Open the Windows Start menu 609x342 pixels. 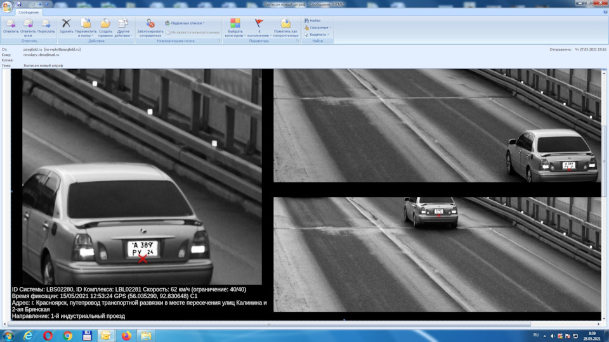(8, 336)
